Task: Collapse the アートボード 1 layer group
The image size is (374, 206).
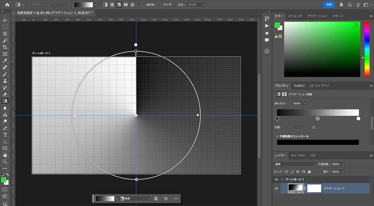Action: [282, 180]
